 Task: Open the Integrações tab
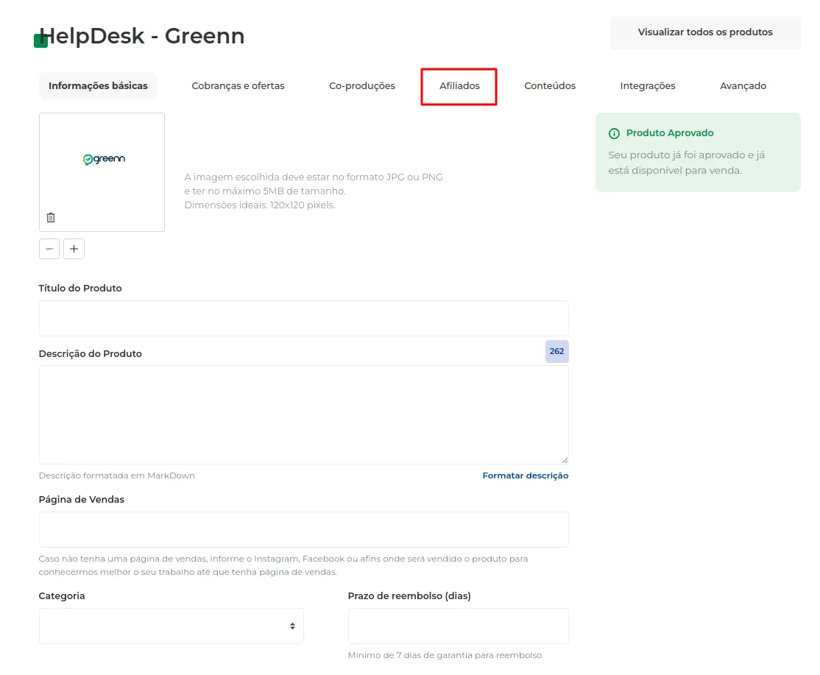[x=648, y=85]
